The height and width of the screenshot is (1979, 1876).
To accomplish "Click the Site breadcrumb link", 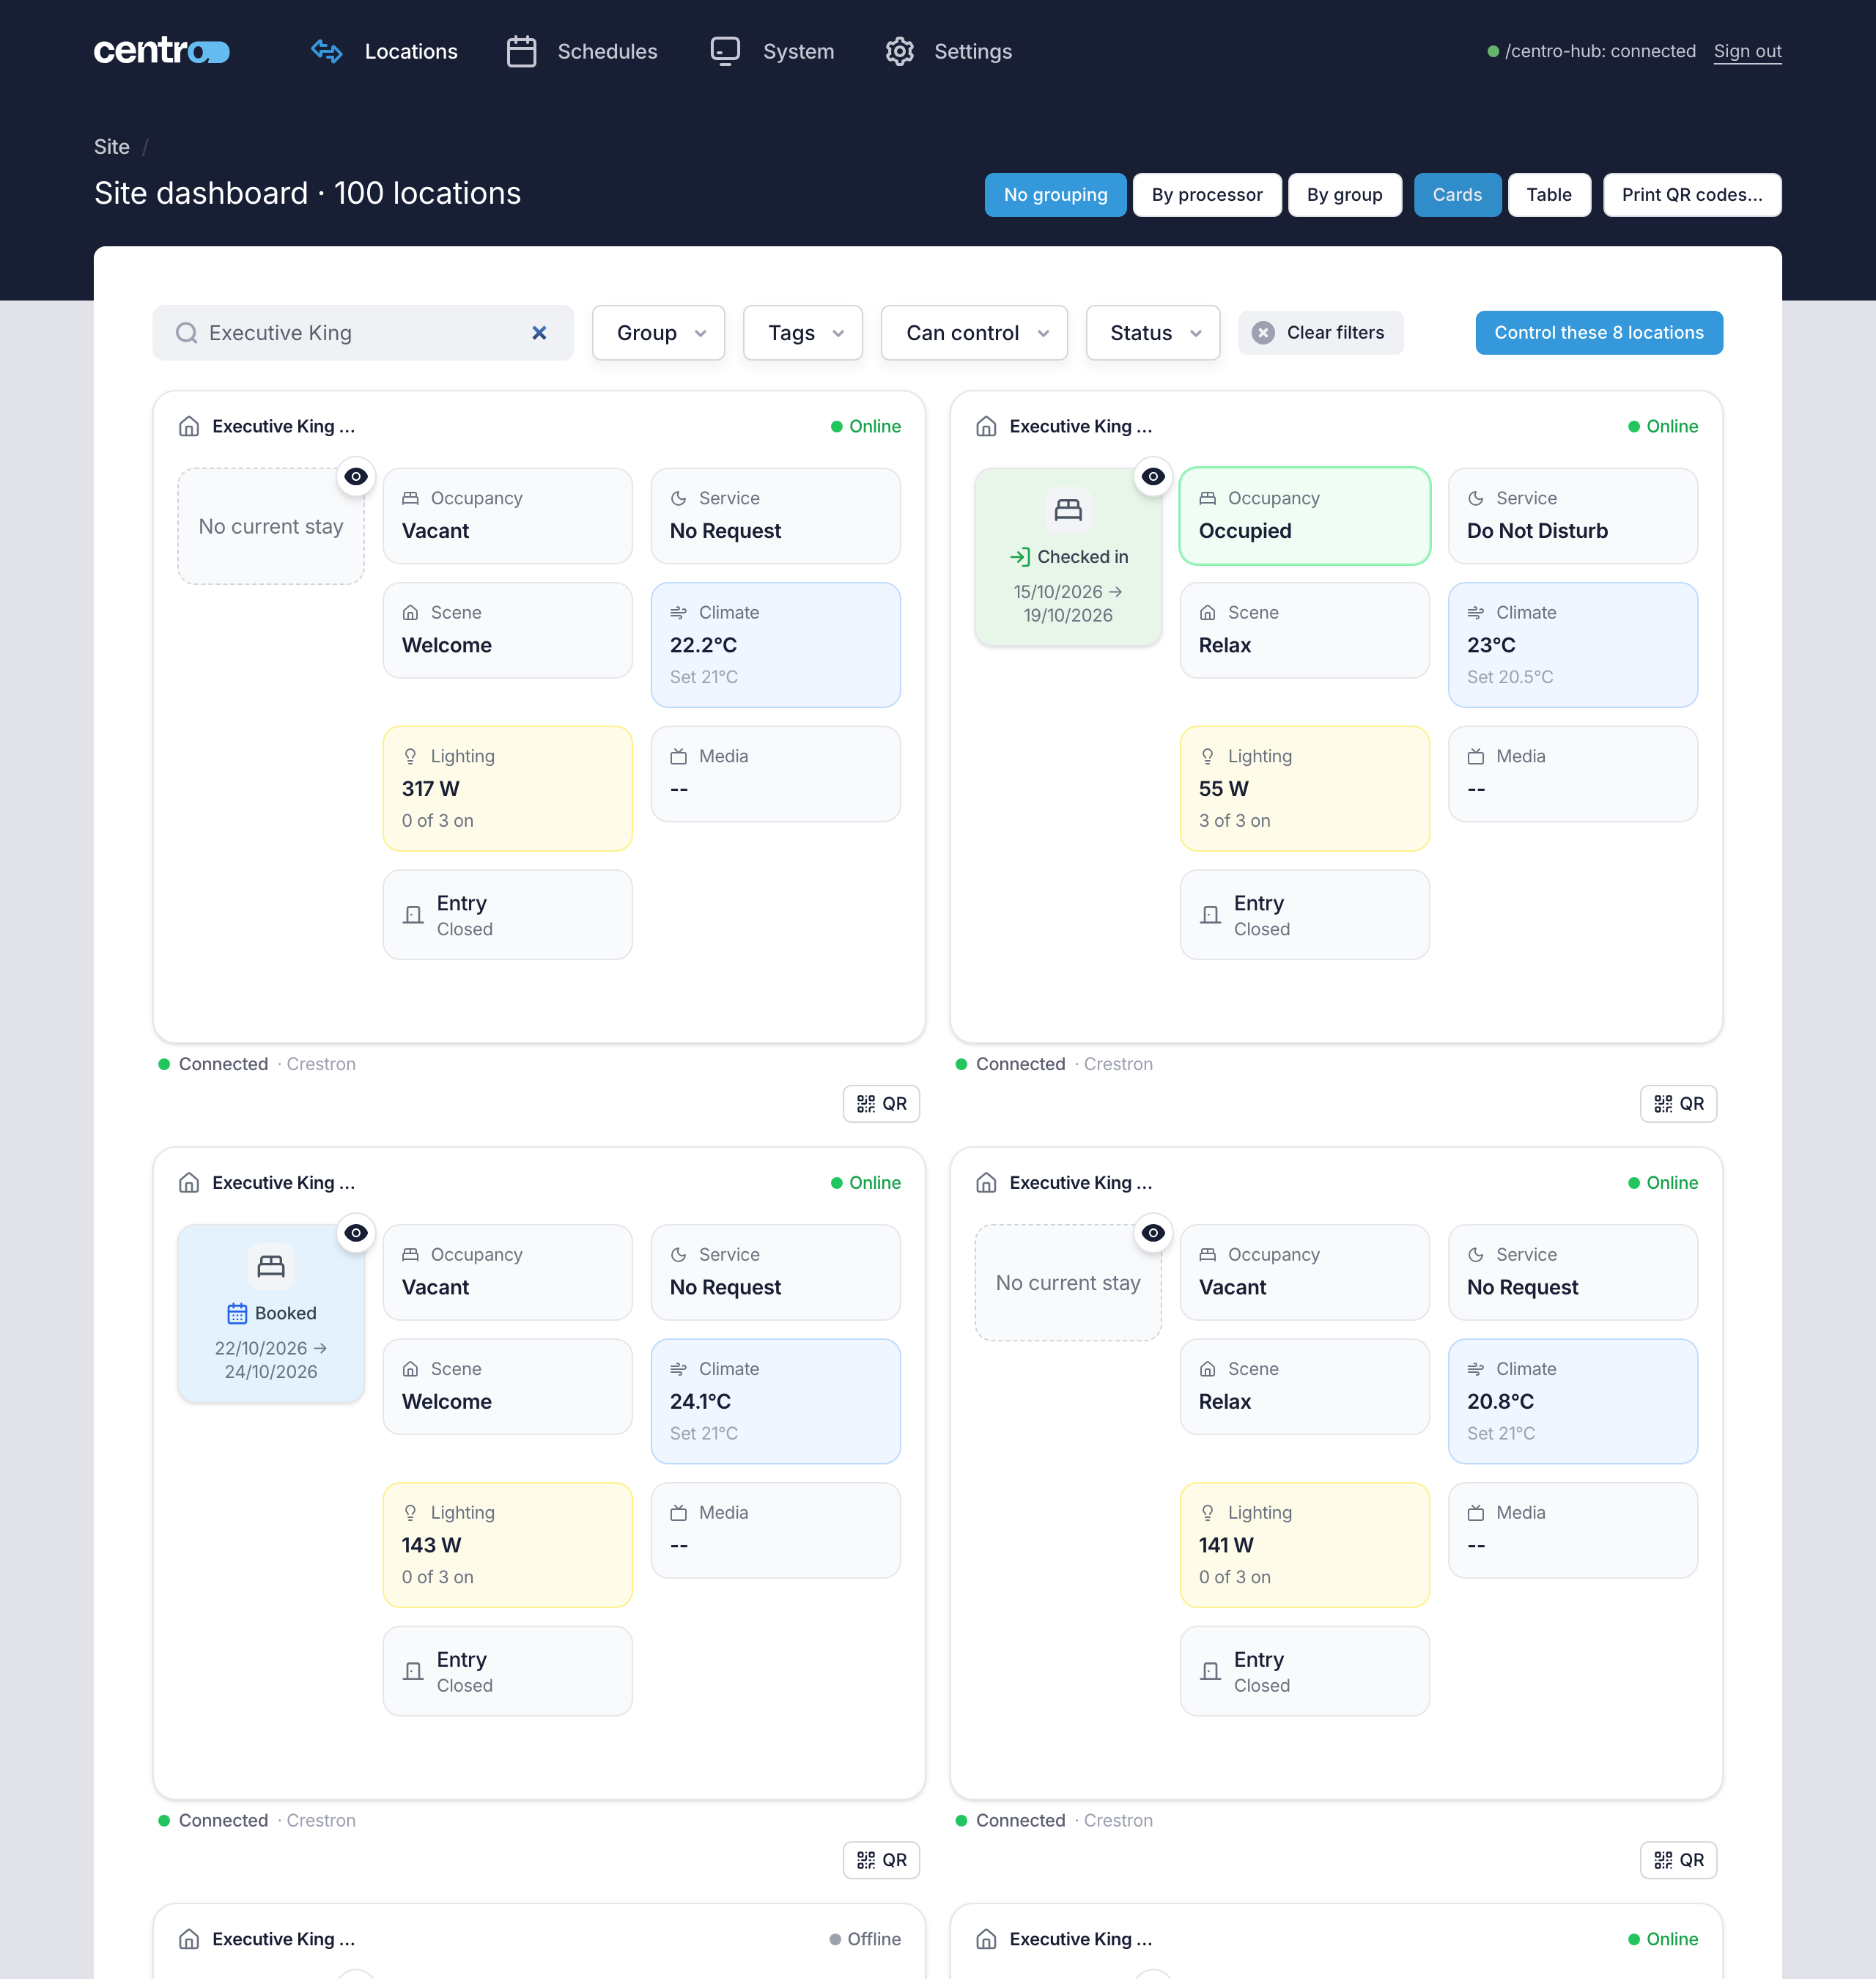I will pos(112,147).
